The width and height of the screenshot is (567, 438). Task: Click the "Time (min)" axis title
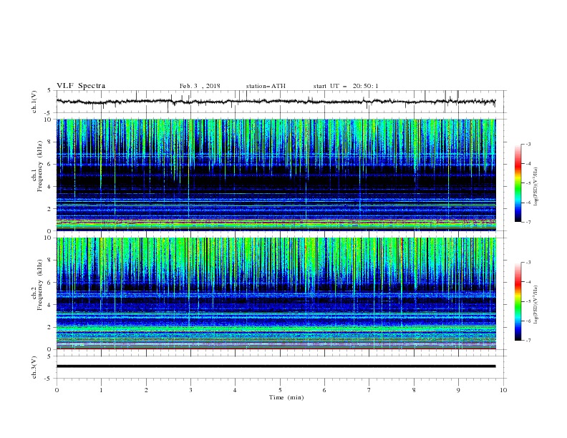(286, 397)
